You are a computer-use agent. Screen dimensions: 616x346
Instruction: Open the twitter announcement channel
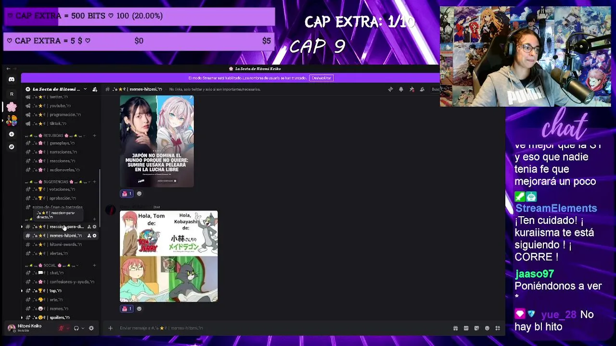point(61,97)
